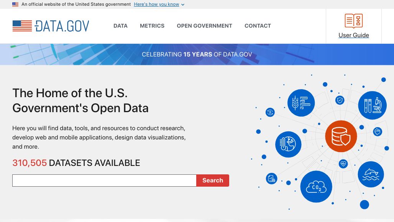Click the small dollar cycle icon

270,112
